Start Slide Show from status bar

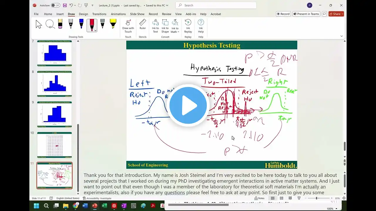pyautogui.click(x=299, y=198)
